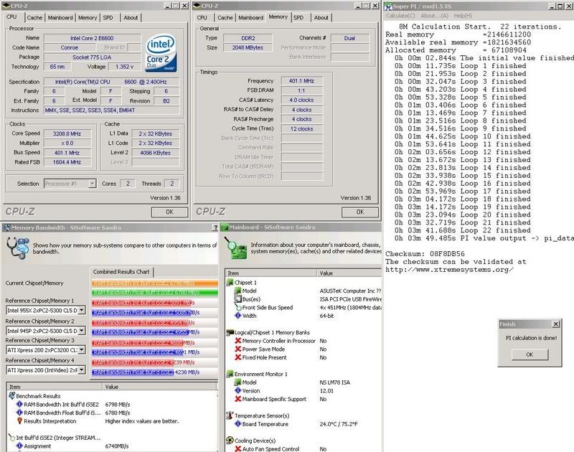Click OK in the Finish dialog
This screenshot has height=452, width=574.
pos(530,354)
